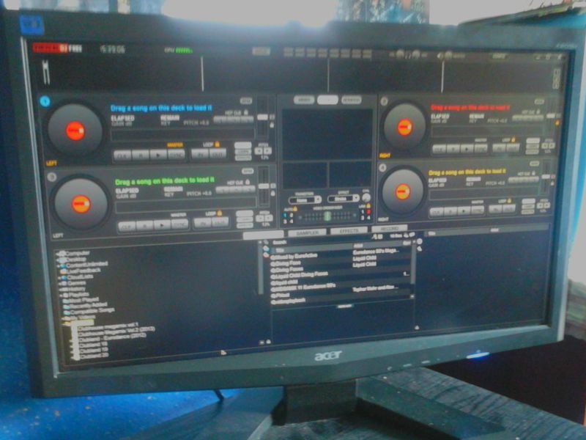Click pitch bend plus on blue deck 1

[267, 151]
